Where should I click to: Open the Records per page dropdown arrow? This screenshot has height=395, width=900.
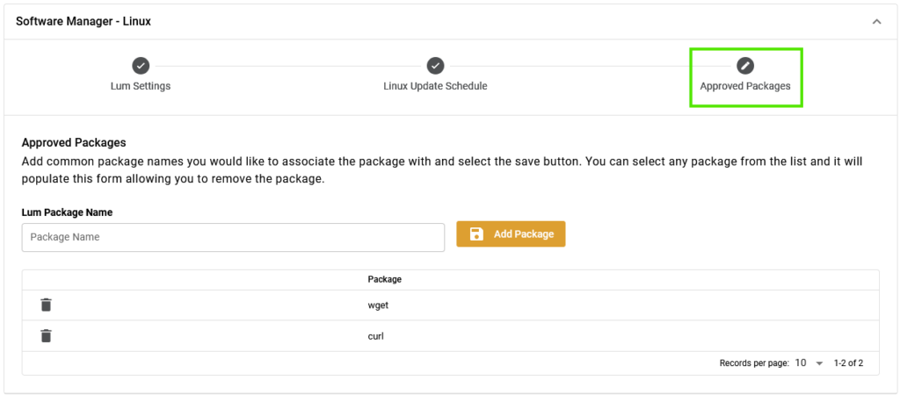tap(819, 363)
